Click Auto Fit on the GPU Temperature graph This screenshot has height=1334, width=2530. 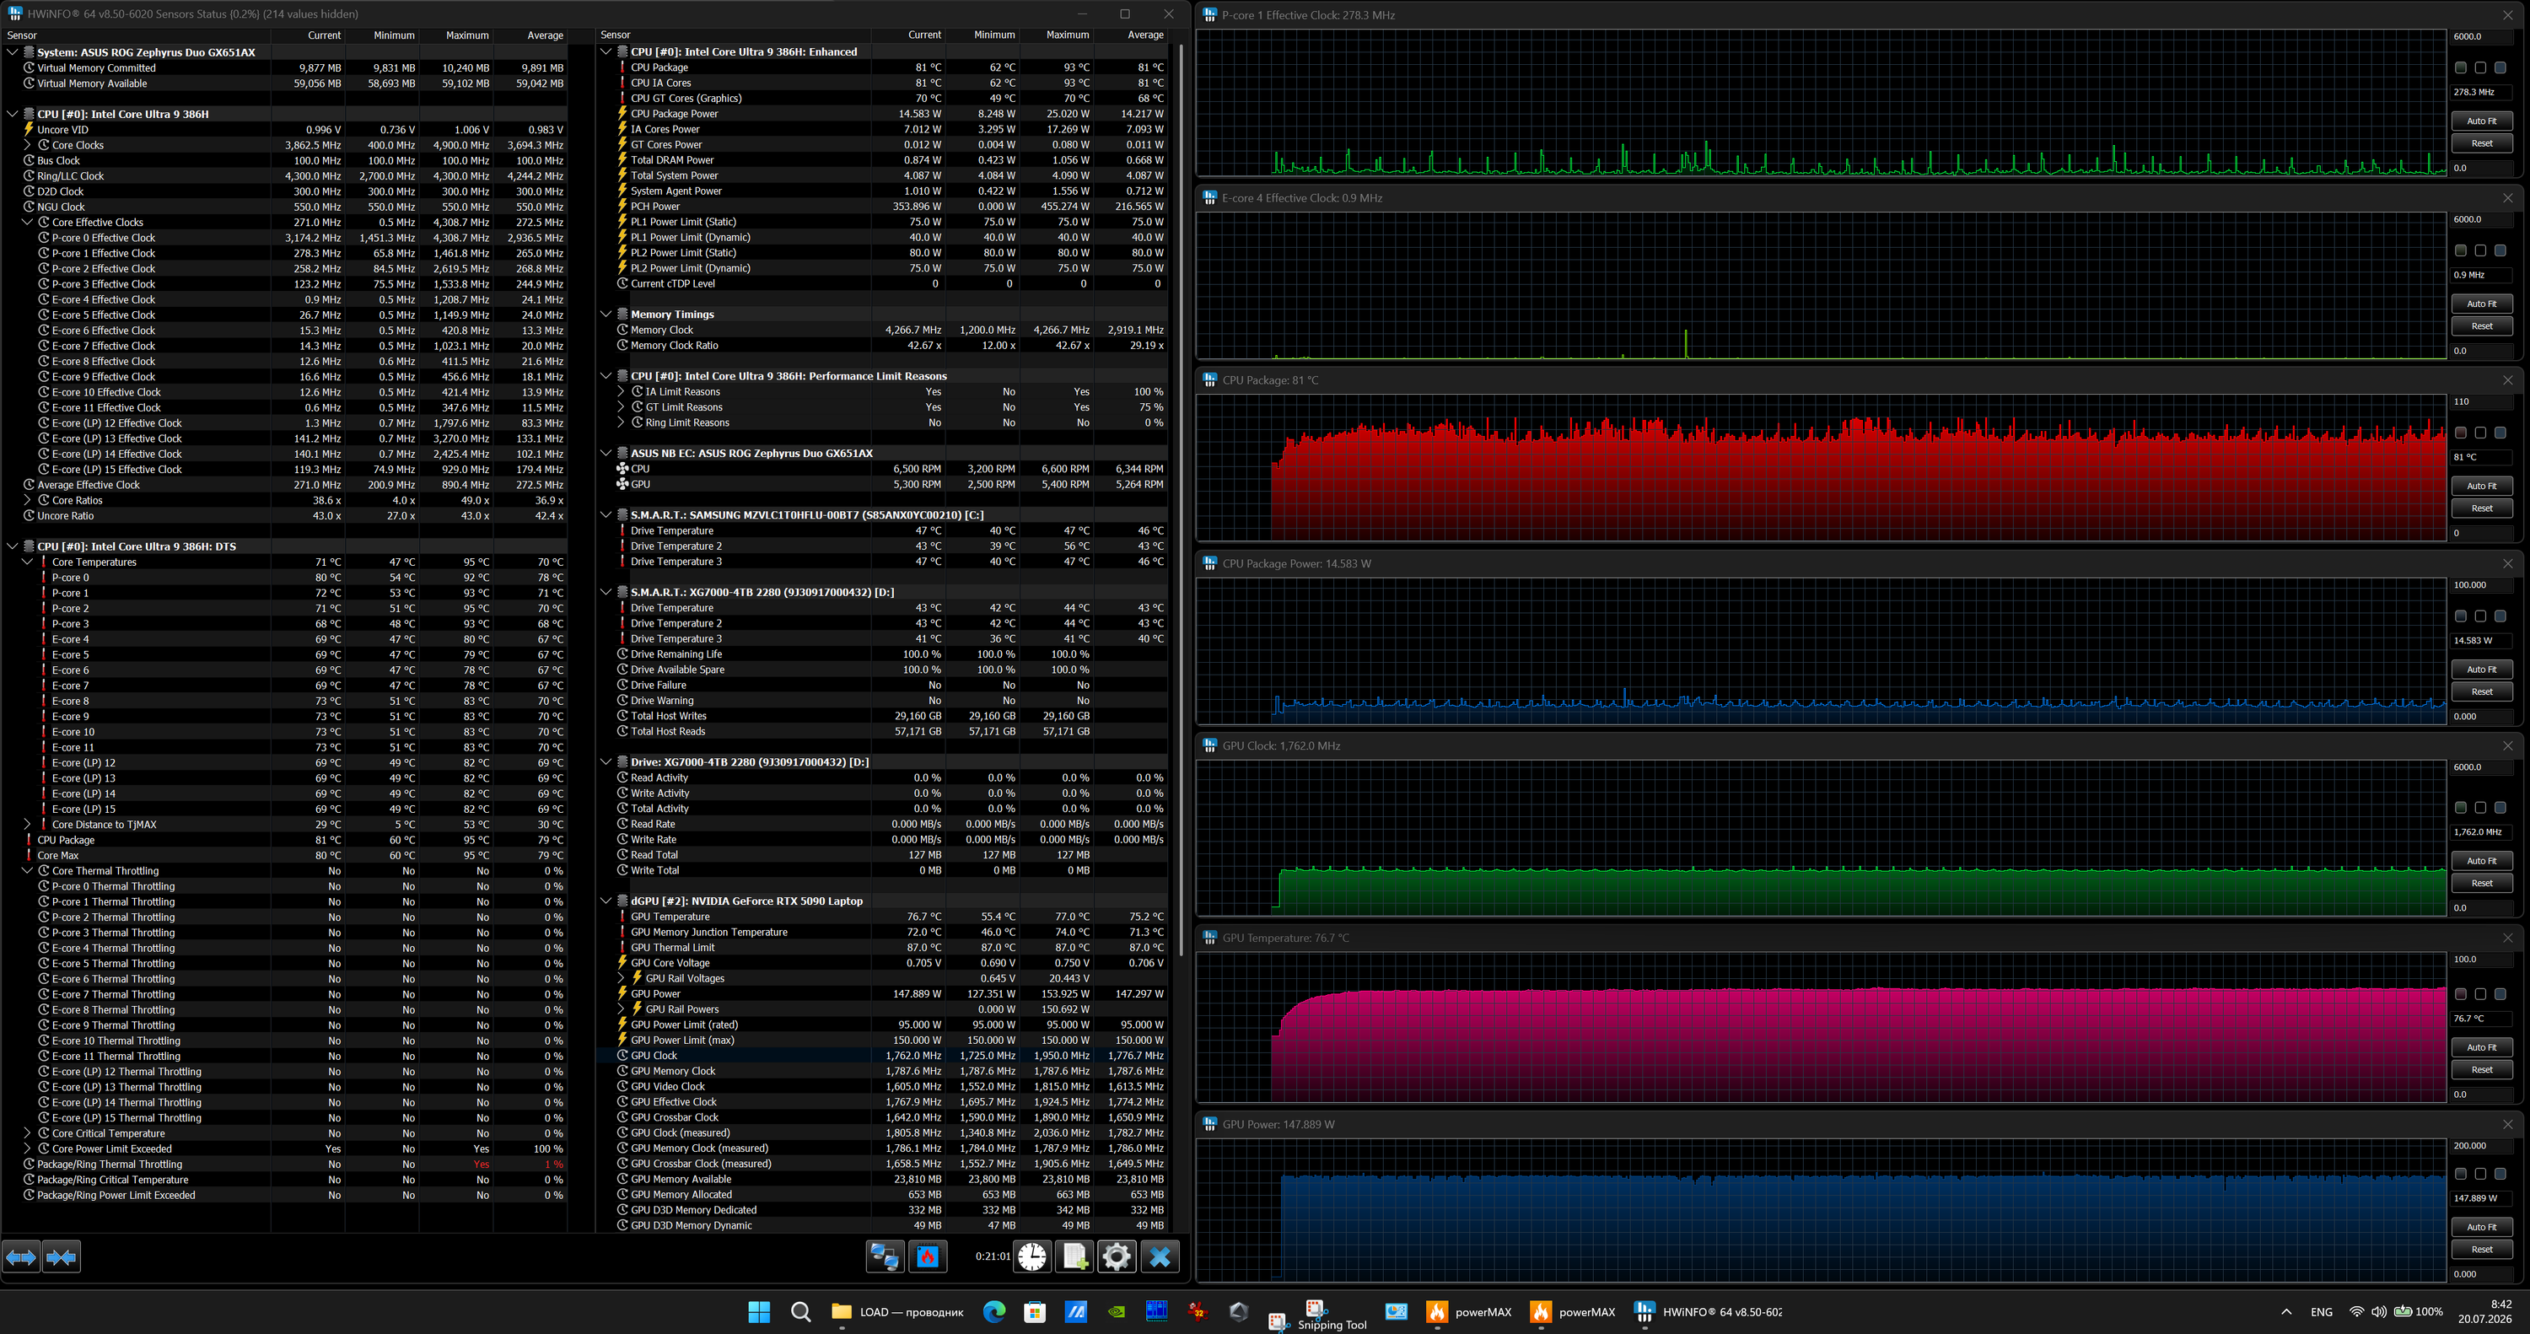pyautogui.click(x=2481, y=1047)
